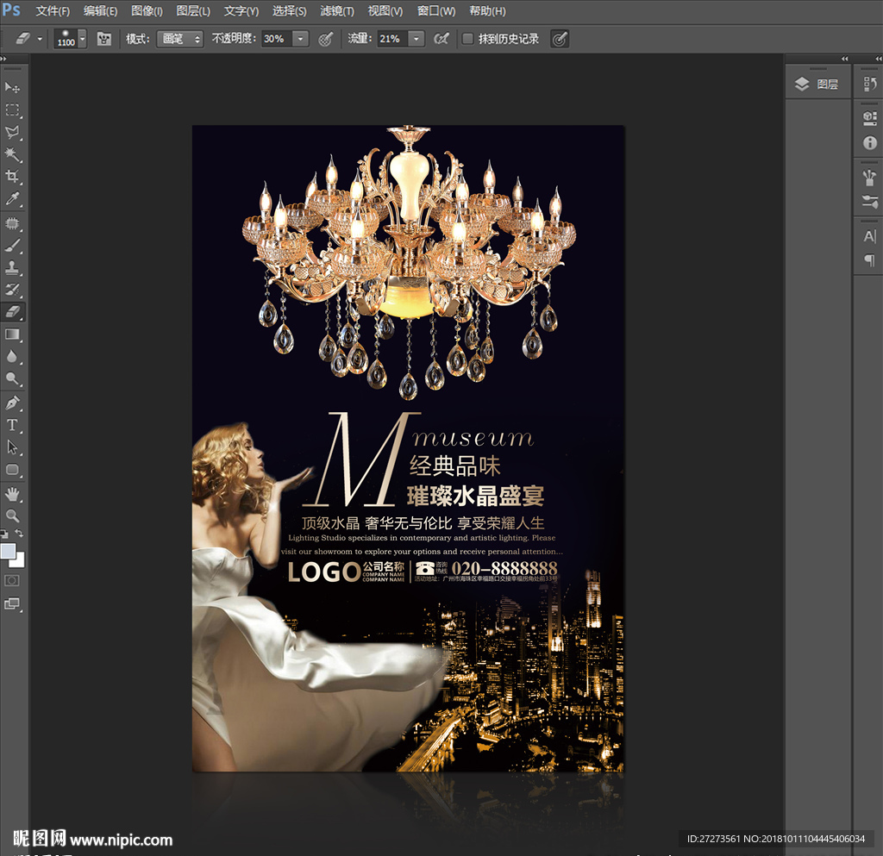The height and width of the screenshot is (856, 883).
Task: Click the foreground color swatch
Action: 9,551
